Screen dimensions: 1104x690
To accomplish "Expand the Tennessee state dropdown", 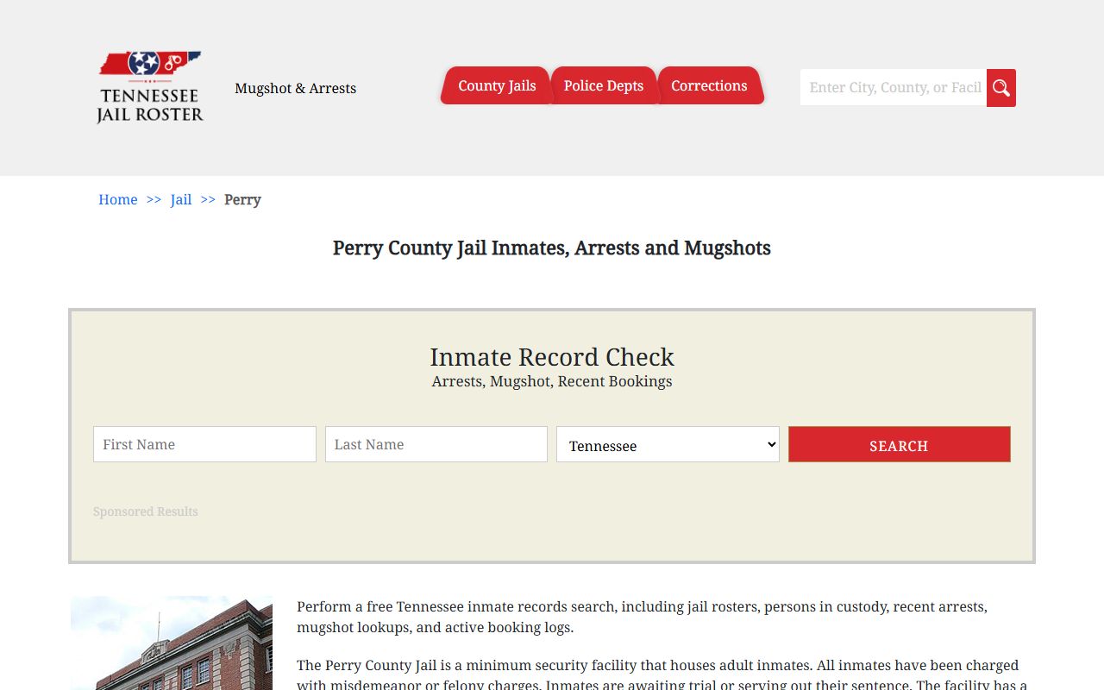I will coord(668,444).
